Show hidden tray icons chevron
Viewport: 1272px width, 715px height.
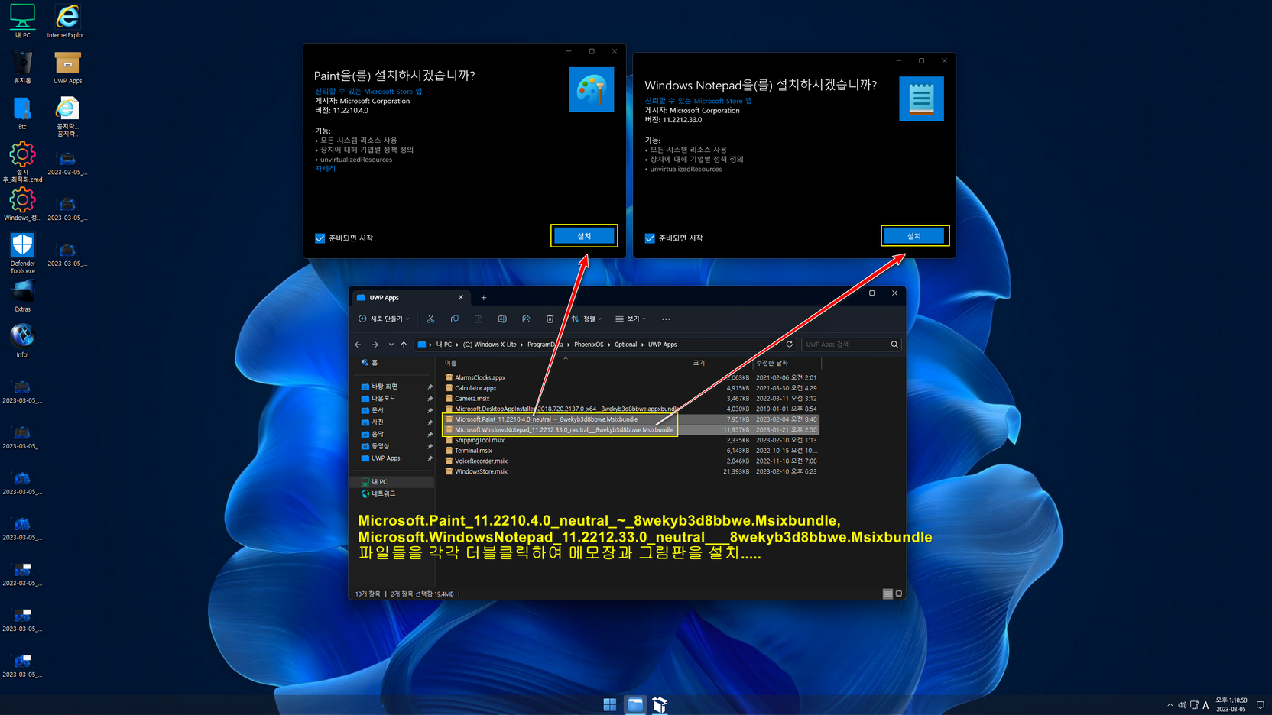(x=1170, y=705)
